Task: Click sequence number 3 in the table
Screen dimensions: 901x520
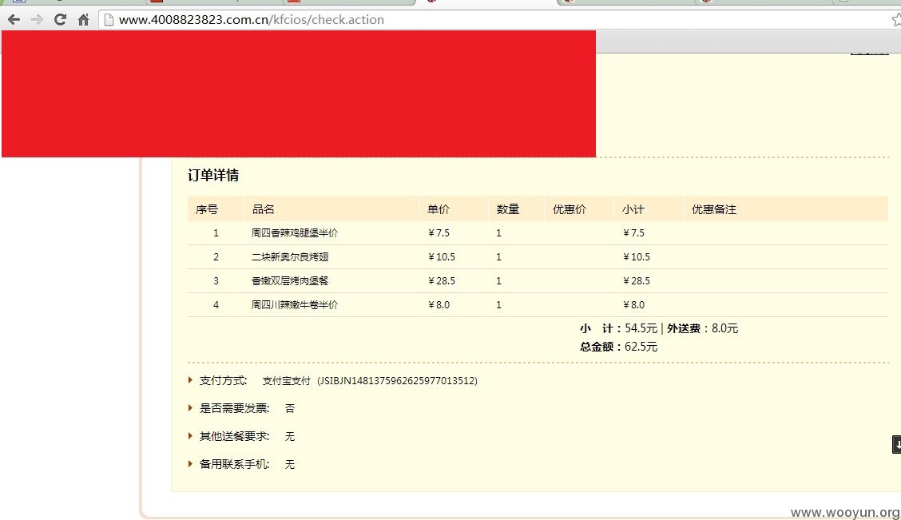Action: tap(216, 281)
